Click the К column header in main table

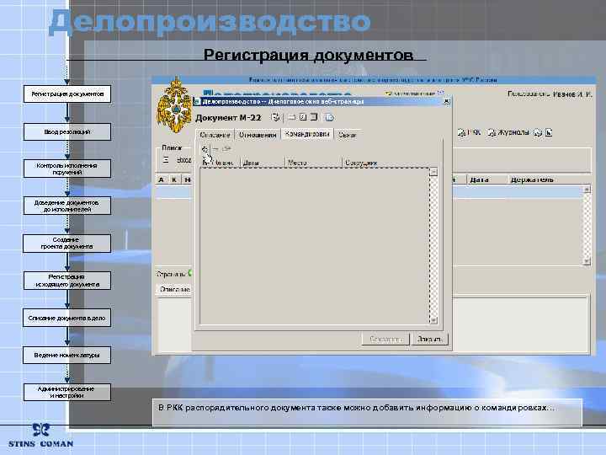tap(174, 180)
